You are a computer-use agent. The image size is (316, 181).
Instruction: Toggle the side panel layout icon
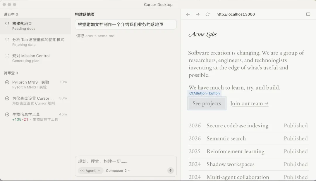[308, 14]
